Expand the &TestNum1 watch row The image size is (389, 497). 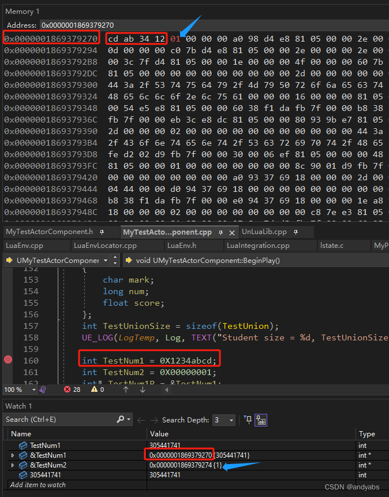click(x=12, y=455)
